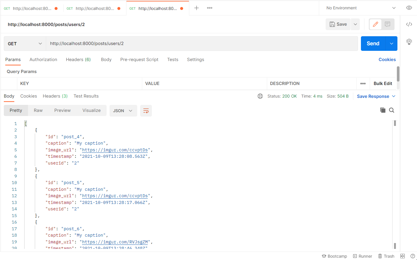This screenshot has width=417, height=260.
Task: Open the JSON format dropdown
Action: pos(123,111)
